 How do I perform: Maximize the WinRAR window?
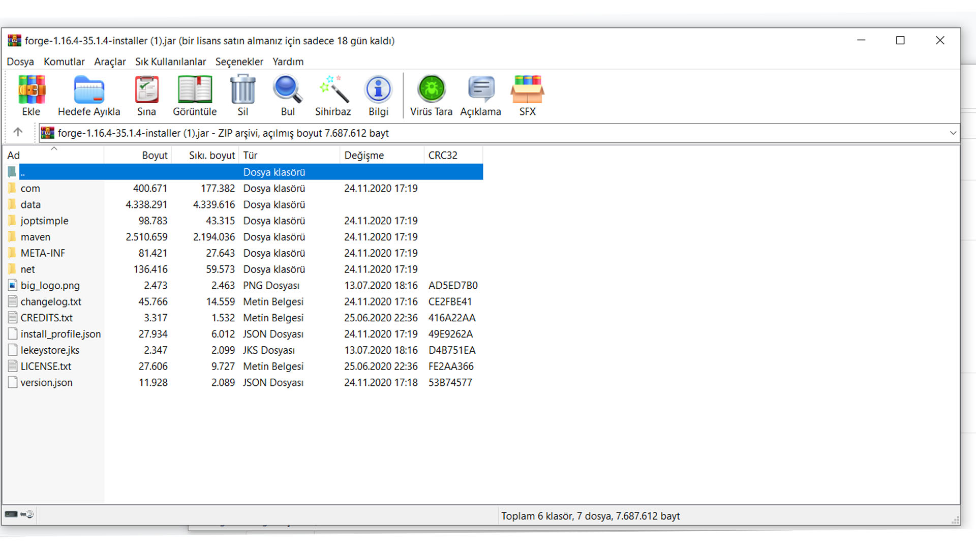tap(900, 40)
